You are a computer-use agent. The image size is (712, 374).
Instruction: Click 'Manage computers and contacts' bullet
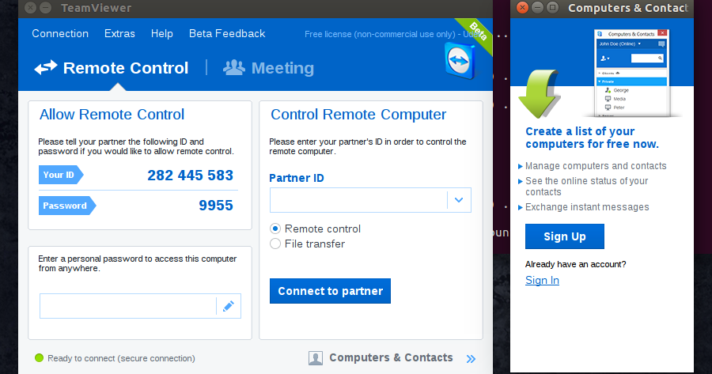[596, 166]
